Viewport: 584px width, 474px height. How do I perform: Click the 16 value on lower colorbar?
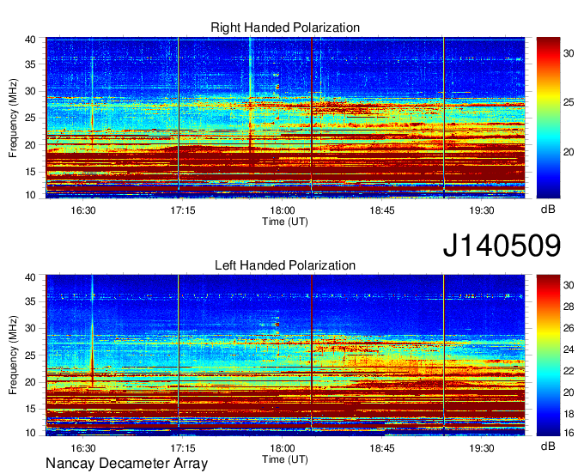tap(569, 433)
